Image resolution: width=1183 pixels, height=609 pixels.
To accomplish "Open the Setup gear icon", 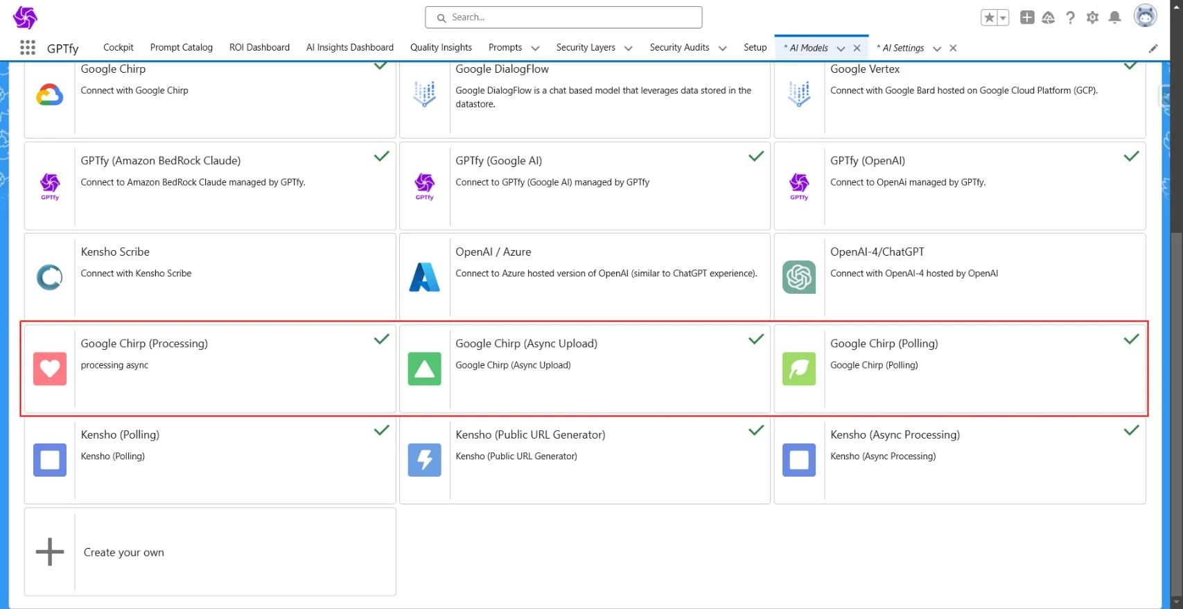I will 1092,18.
